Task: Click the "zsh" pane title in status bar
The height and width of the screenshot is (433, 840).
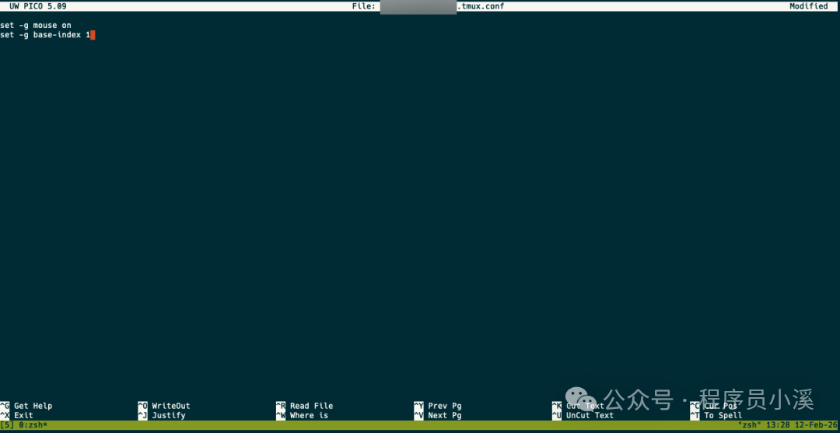Action: coord(750,425)
